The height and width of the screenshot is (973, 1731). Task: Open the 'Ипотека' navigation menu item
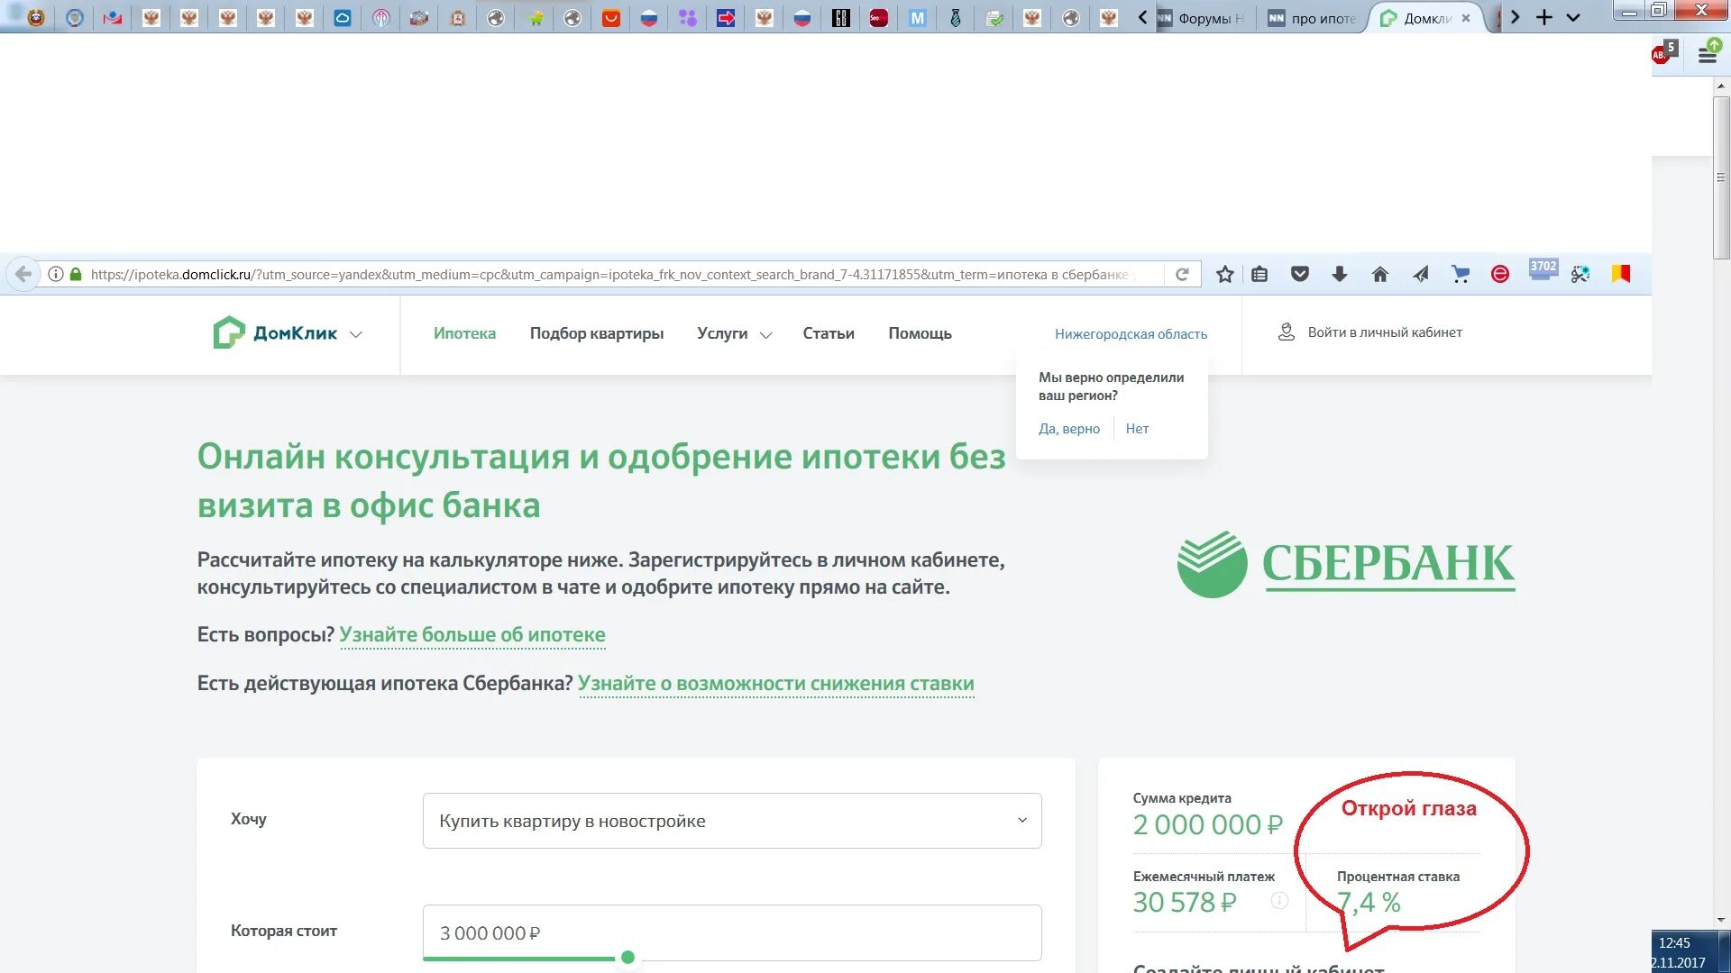coord(463,332)
